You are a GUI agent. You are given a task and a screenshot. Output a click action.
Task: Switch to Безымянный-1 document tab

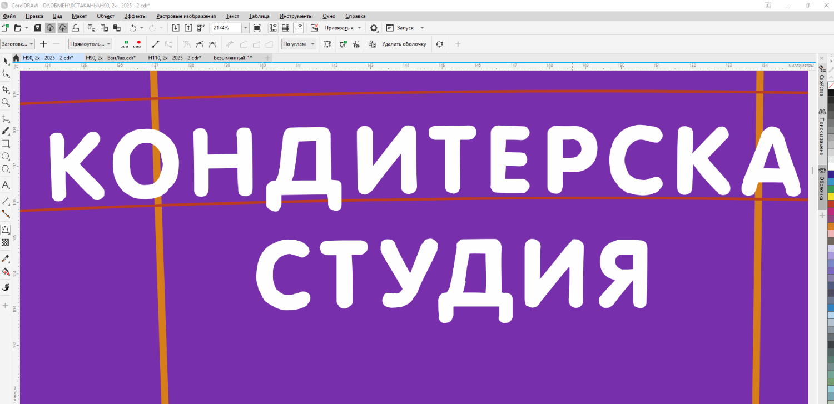coord(233,58)
